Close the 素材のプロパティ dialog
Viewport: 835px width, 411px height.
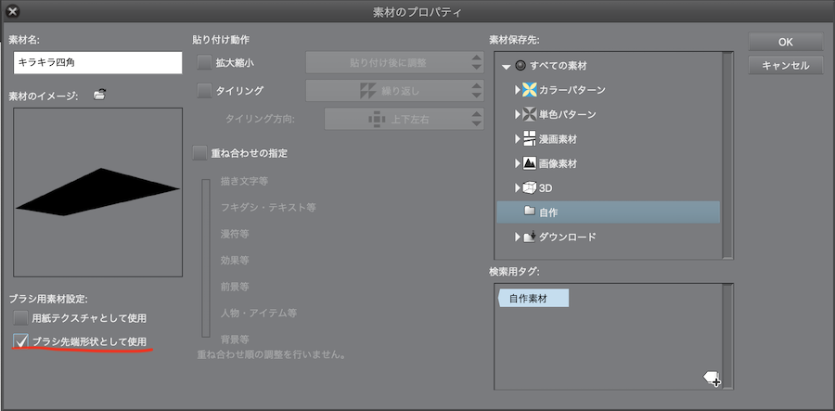click(x=13, y=10)
